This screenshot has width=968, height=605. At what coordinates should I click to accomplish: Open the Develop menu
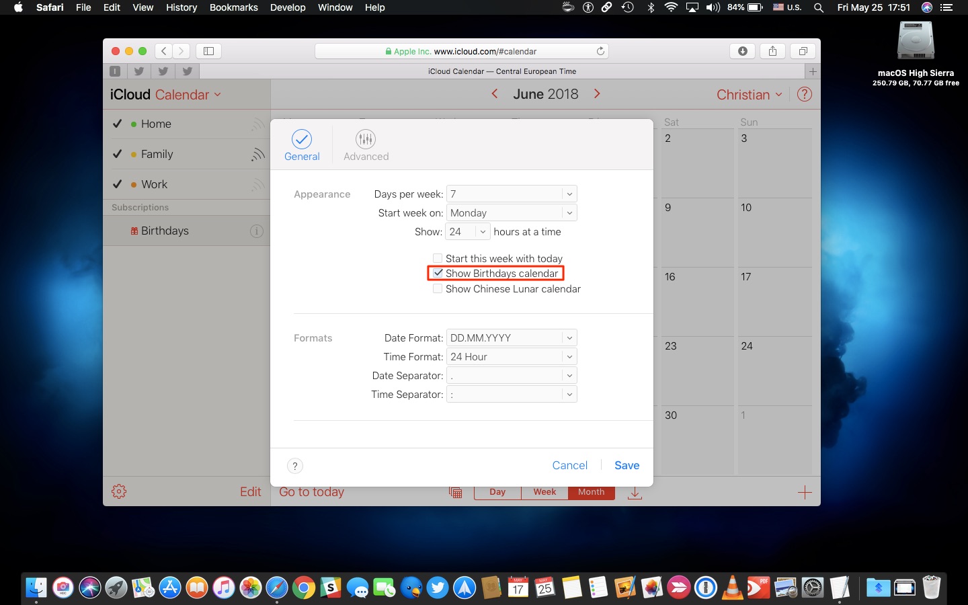click(288, 7)
